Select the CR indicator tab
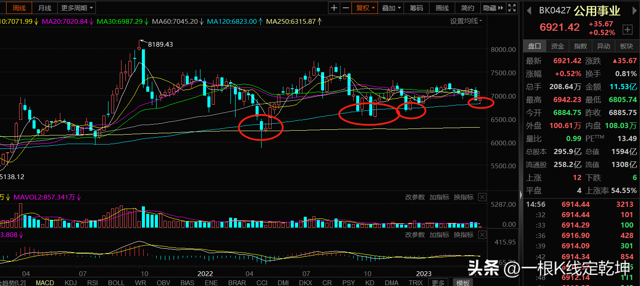640x286 pixels. point(327,283)
